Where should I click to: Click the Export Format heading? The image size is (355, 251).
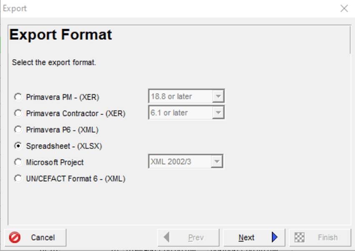60,35
